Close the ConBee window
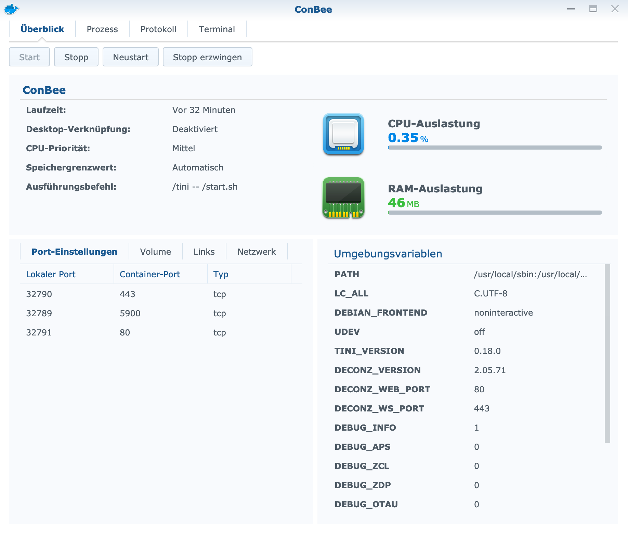628x534 pixels. [x=615, y=9]
